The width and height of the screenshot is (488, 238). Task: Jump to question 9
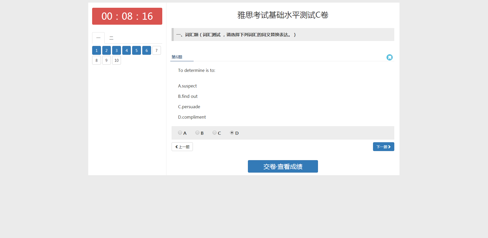[x=106, y=60]
